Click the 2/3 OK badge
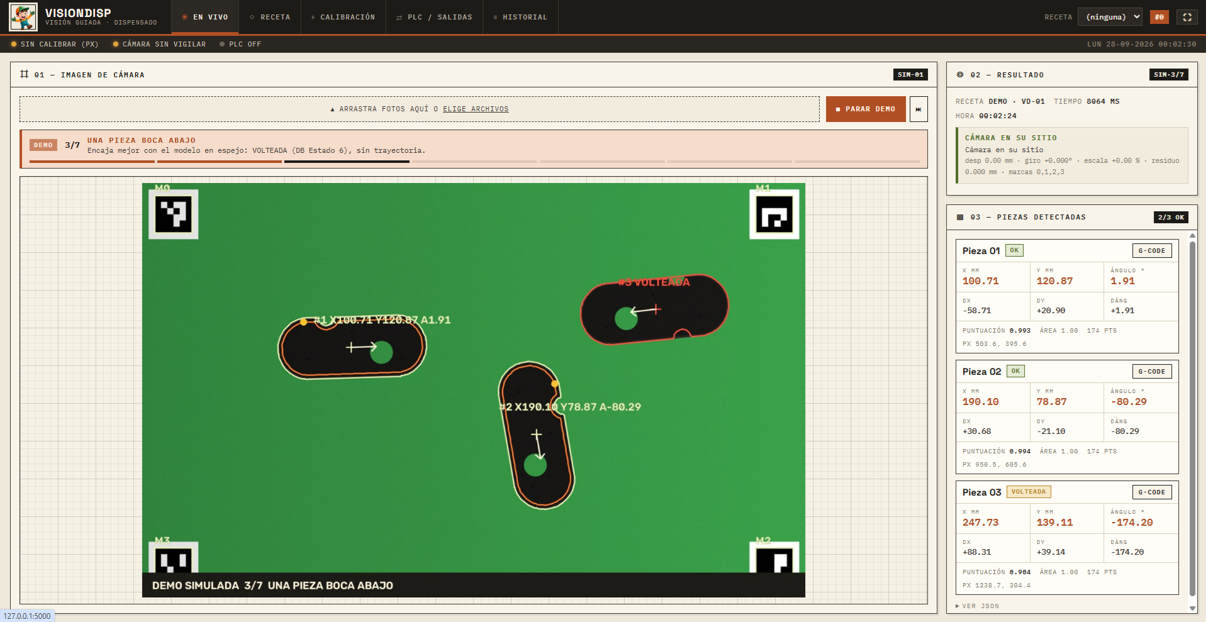 click(1171, 217)
